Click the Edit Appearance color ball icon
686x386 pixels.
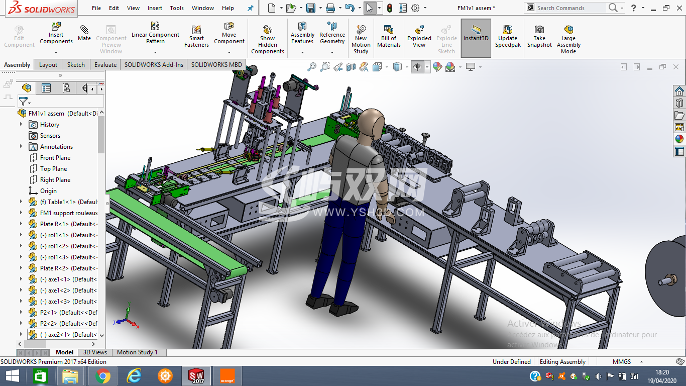(x=437, y=67)
